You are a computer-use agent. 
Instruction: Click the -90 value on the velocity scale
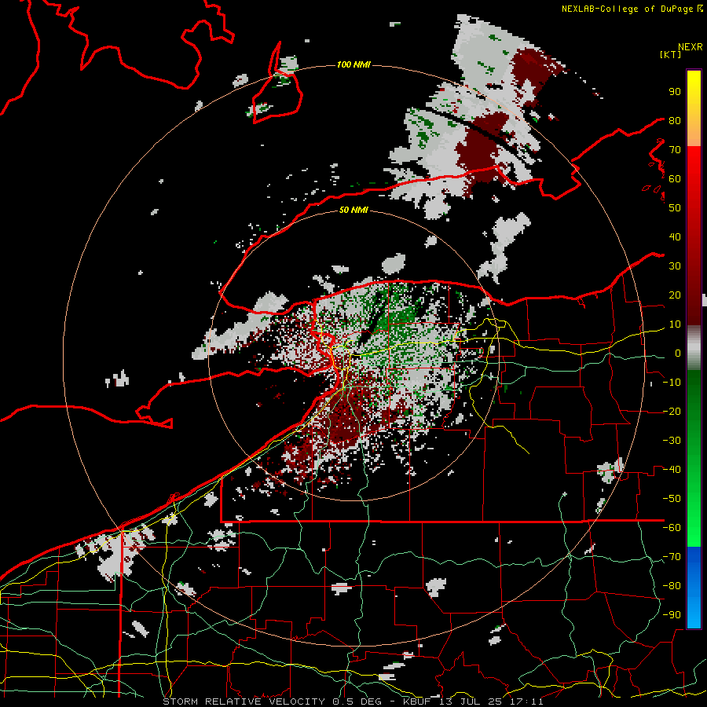[x=672, y=615]
